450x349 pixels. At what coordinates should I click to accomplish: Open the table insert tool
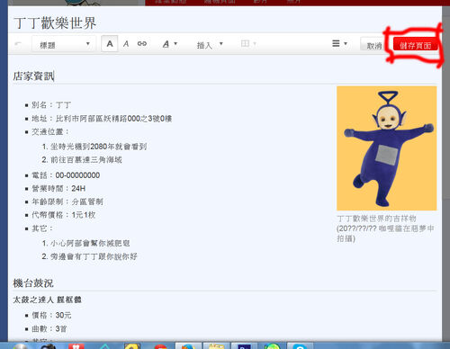(x=248, y=44)
